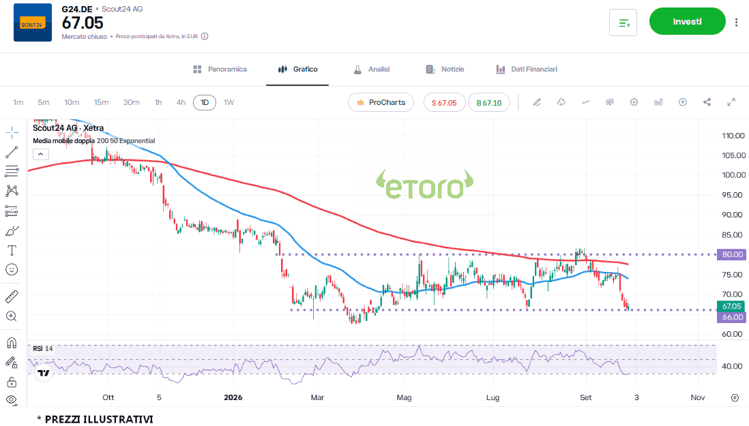
Task: Click the delayed prices info icon
Action: (x=205, y=36)
